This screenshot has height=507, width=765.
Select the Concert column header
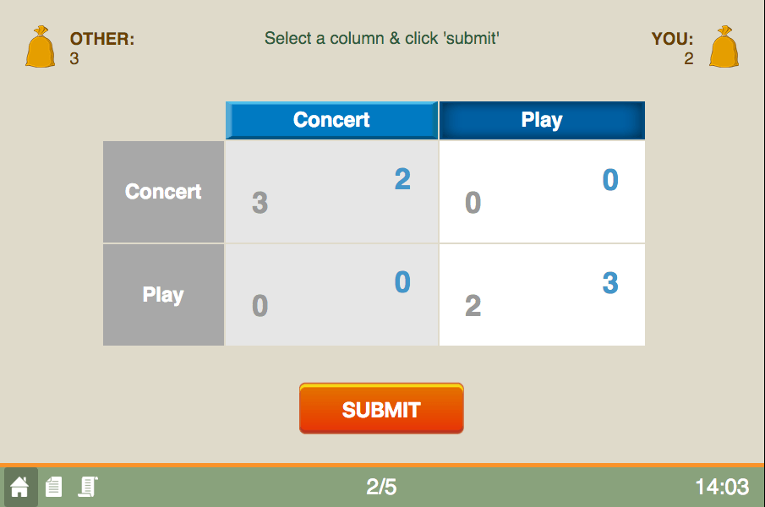click(x=331, y=120)
